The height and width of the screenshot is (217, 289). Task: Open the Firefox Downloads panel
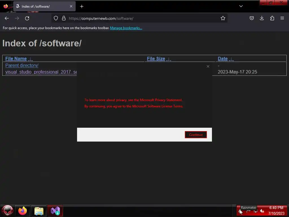coord(262,18)
